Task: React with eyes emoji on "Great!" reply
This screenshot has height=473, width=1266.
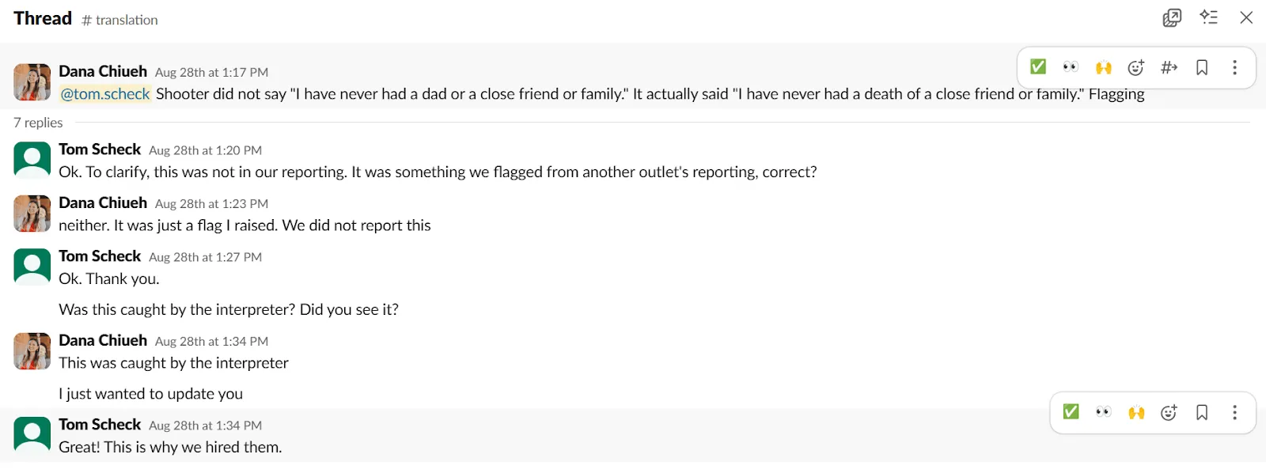Action: pyautogui.click(x=1104, y=412)
